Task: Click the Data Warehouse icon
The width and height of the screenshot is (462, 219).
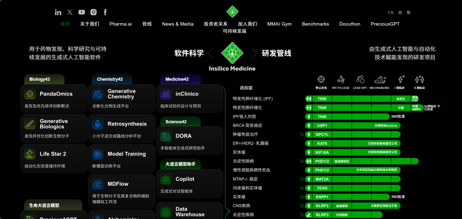Action: click(166, 212)
